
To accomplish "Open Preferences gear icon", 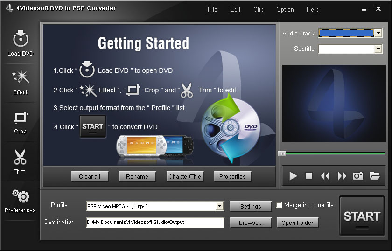I will 21,196.
